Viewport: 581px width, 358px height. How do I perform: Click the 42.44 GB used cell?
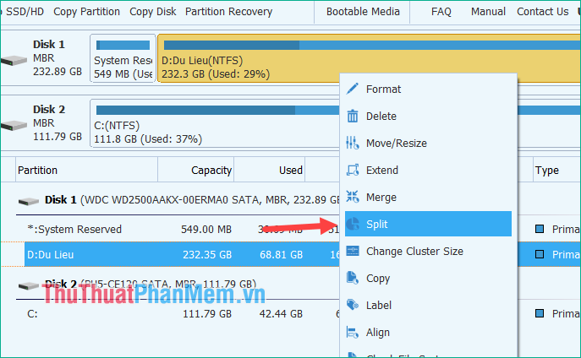[281, 313]
